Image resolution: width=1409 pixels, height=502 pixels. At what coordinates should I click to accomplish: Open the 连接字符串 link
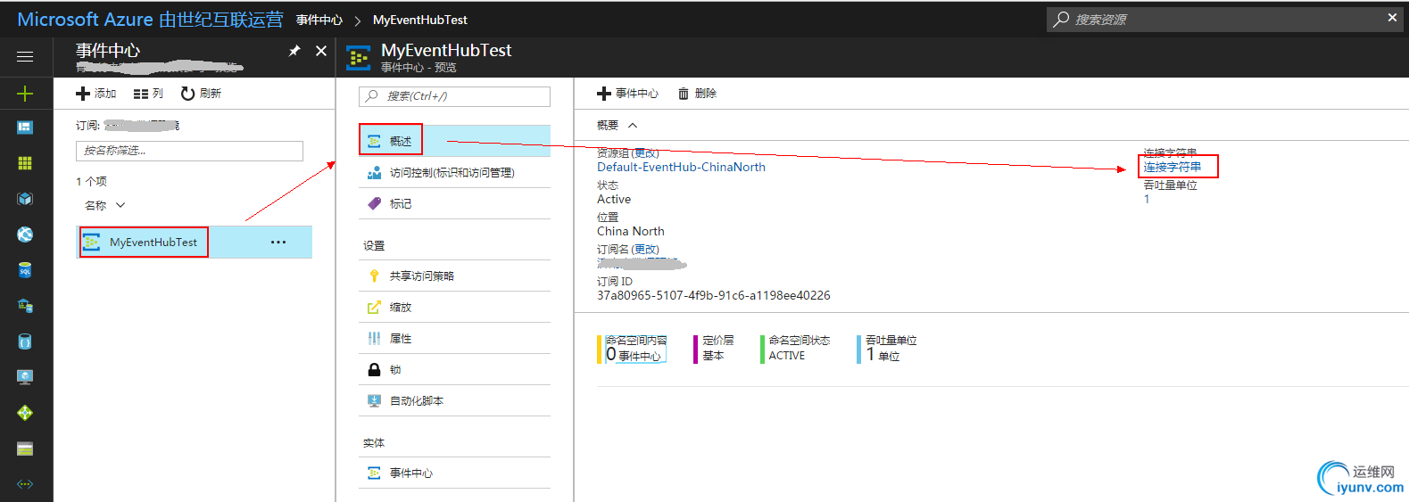[x=1173, y=167]
